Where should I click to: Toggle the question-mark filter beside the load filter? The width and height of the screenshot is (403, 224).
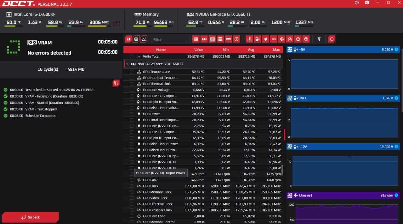306,39
